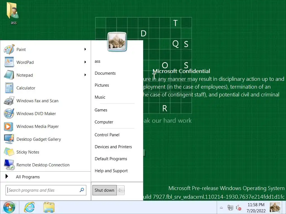The width and height of the screenshot is (286, 214).
Task: Click the Shut down button
Action: coord(104,190)
